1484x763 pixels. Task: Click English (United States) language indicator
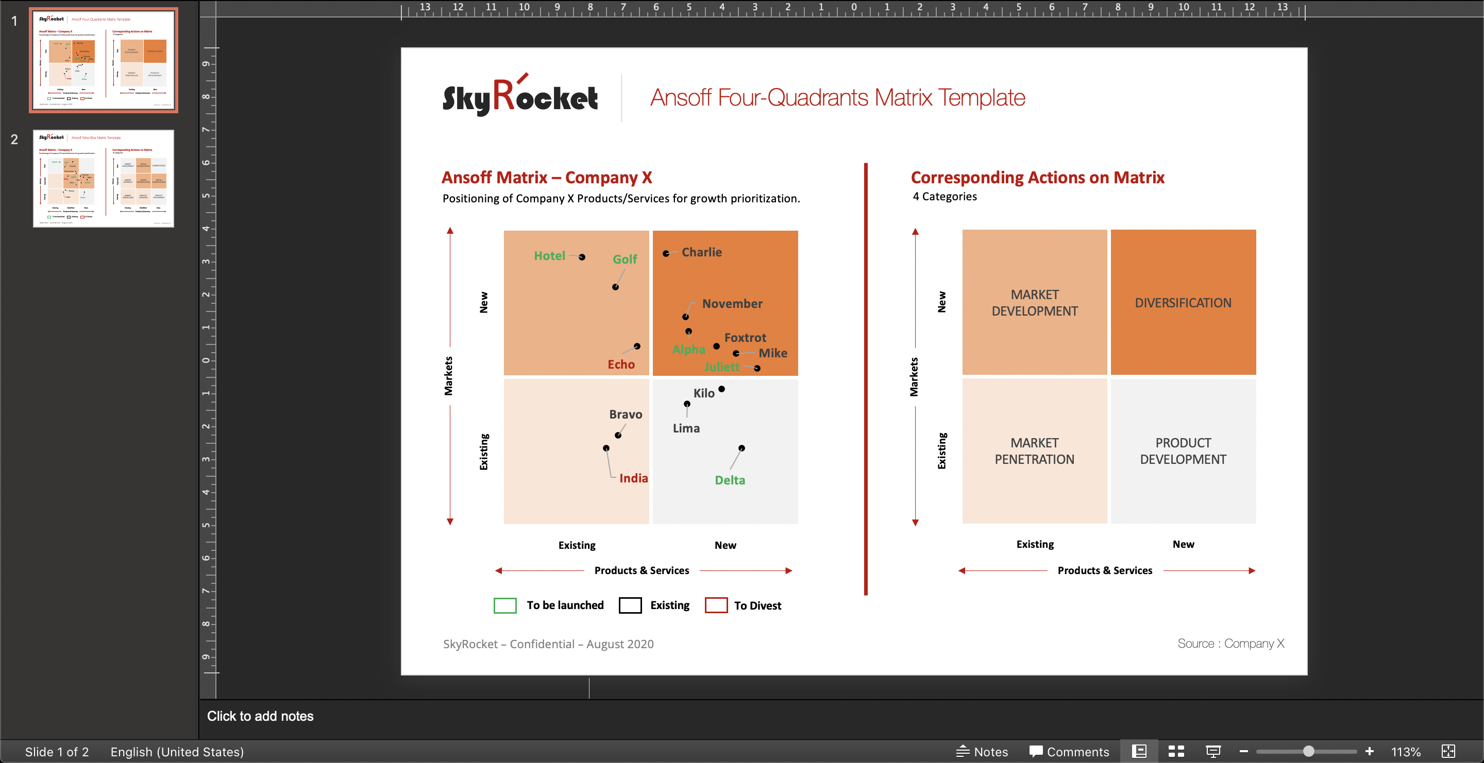[177, 752]
